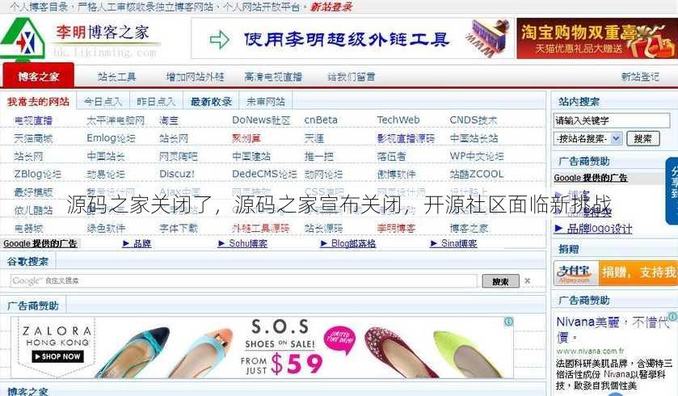Viewport: 678px width, 396px height.
Task: Switch to the 昨日点入 tab
Action: pyautogui.click(x=156, y=102)
